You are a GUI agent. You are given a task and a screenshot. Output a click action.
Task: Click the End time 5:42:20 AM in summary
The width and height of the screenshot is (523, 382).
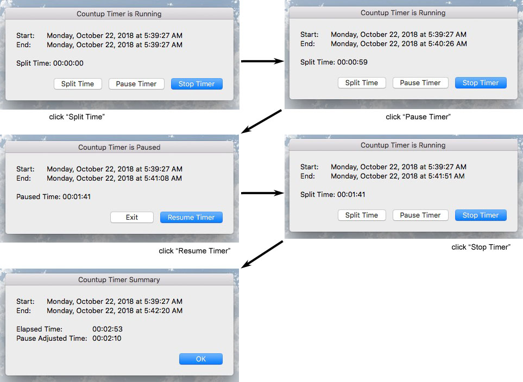pyautogui.click(x=114, y=311)
